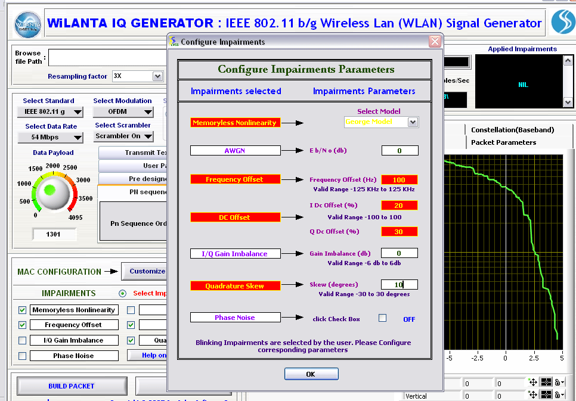The height and width of the screenshot is (401, 576).
Task: Click the Customize button for MAC configuration
Action: (x=144, y=271)
